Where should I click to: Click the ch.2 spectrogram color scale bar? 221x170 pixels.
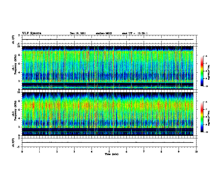pos(202,117)
